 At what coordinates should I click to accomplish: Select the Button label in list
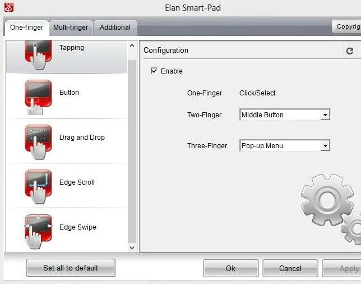tap(69, 93)
